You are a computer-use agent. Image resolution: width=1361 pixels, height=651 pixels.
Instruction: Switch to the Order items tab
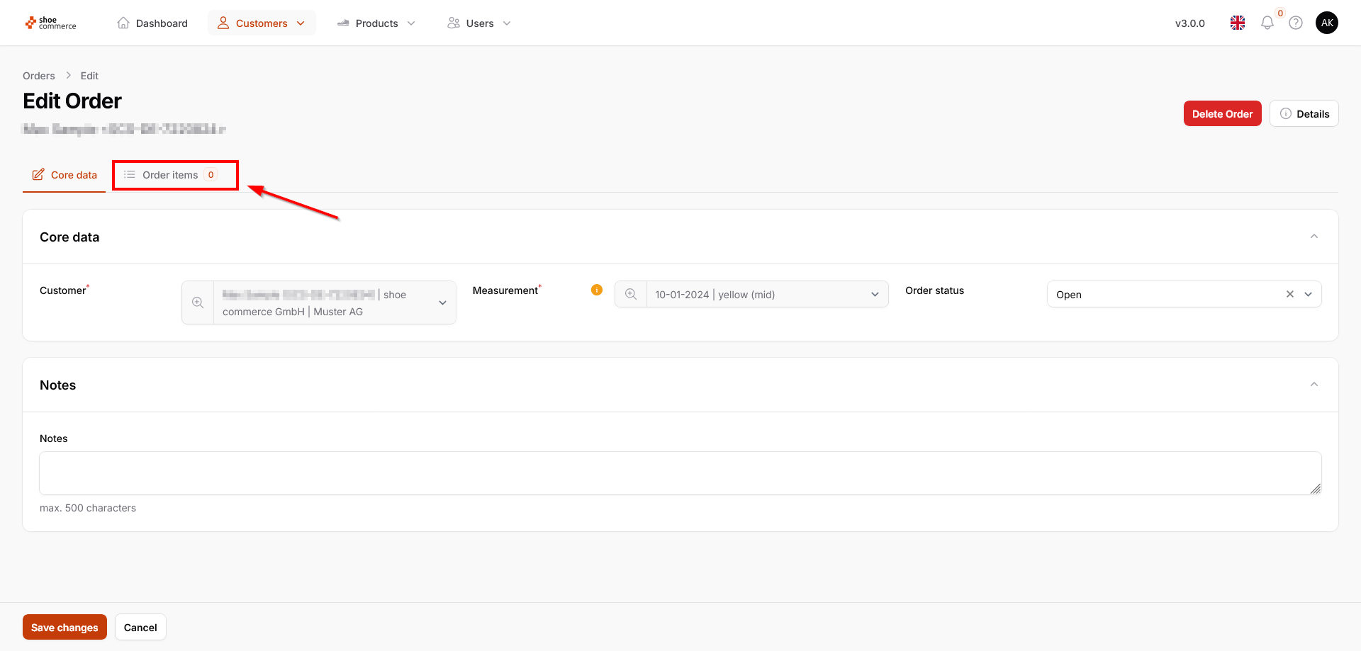coord(171,175)
